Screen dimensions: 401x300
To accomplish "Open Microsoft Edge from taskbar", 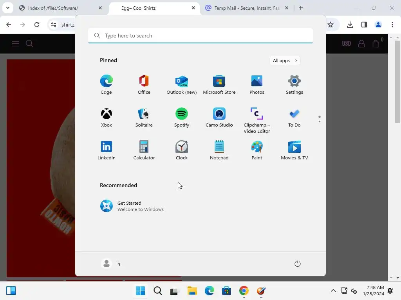I will click(209, 291).
